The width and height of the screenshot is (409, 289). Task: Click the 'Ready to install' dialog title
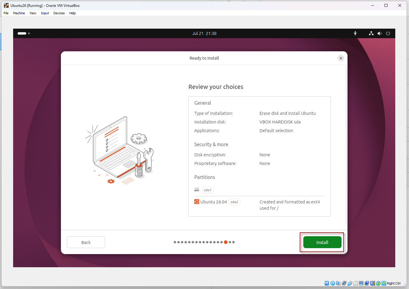tap(204, 58)
